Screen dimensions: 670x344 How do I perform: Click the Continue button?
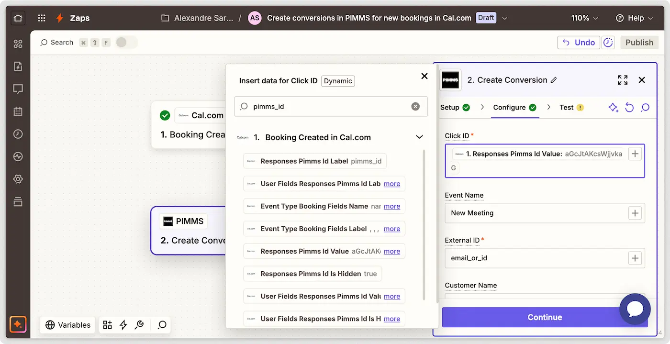click(x=545, y=317)
